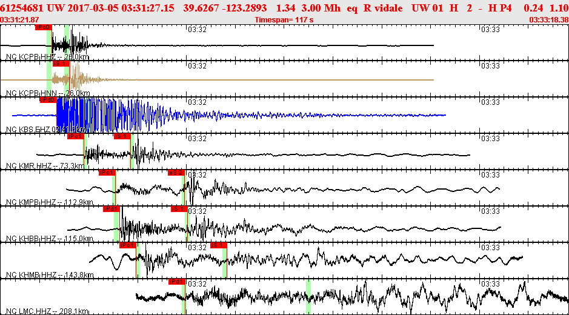This screenshot has width=569, height=315.
Task: Click the iS 1 pick flag on KHMB HHZ
Action: point(219,245)
